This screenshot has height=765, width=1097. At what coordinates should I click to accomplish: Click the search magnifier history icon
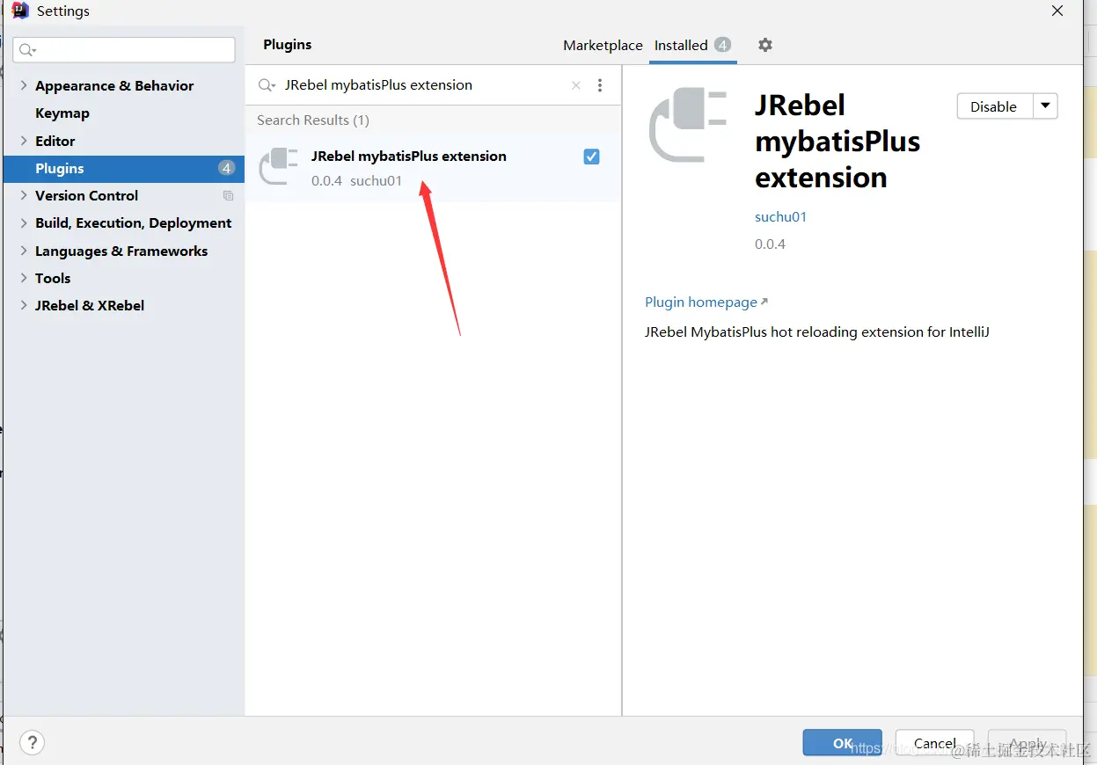coord(267,85)
